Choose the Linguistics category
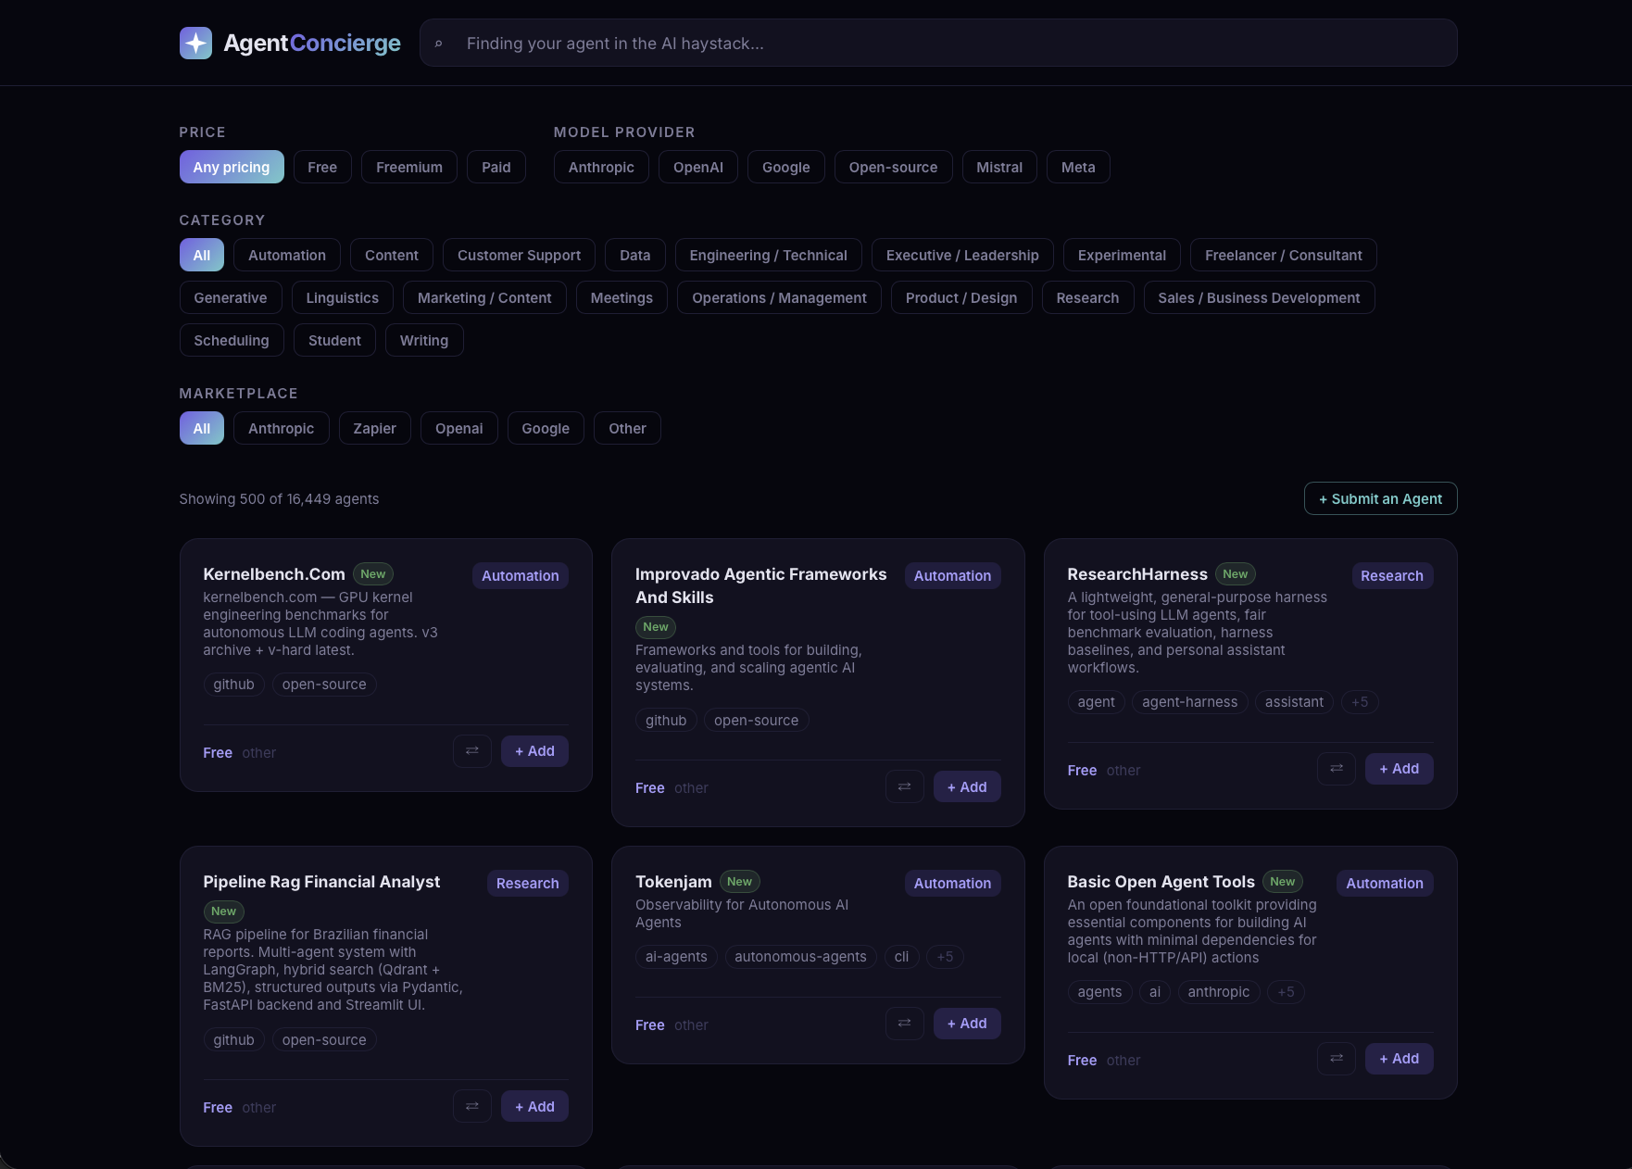 point(343,297)
